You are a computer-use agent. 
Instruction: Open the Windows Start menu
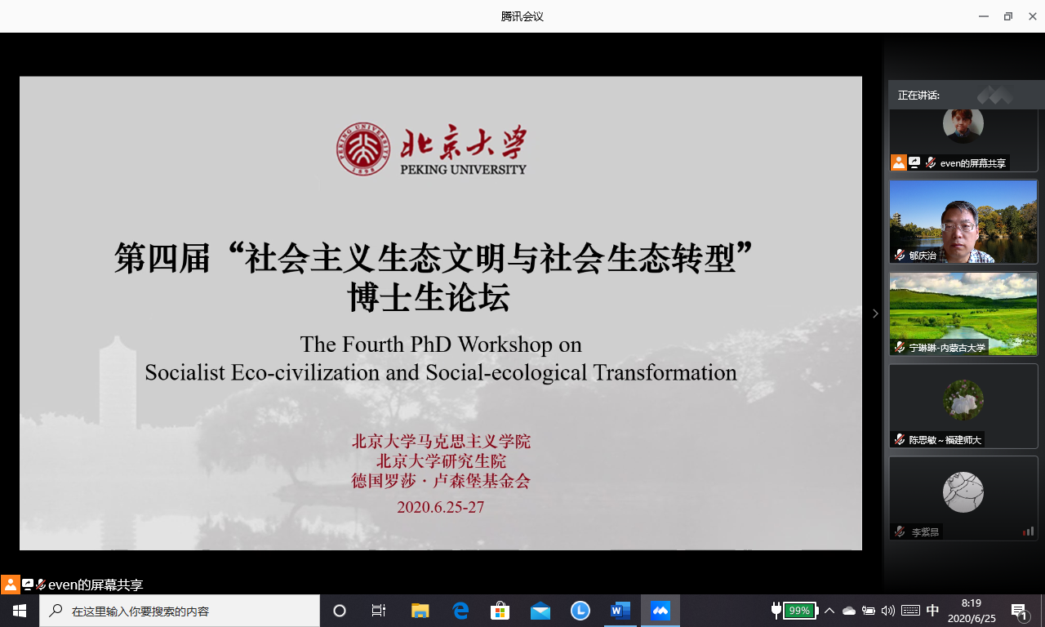(x=20, y=611)
